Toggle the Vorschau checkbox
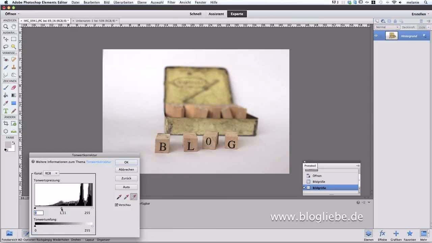 tap(116, 205)
